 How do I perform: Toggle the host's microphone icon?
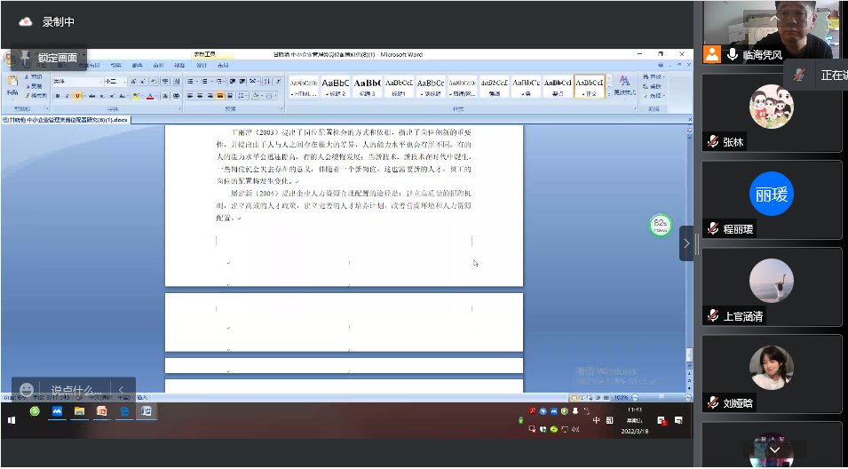(733, 54)
